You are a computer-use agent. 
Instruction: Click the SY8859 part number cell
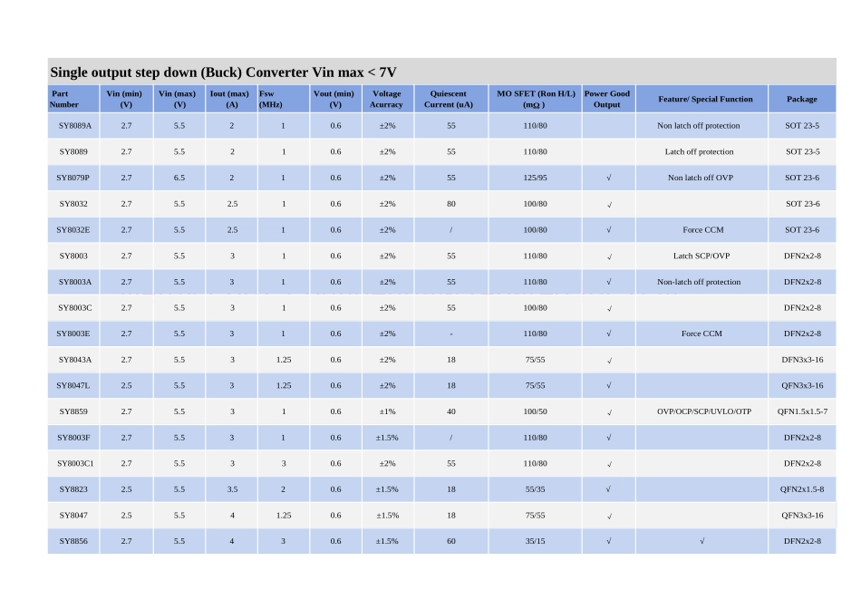click(x=73, y=411)
